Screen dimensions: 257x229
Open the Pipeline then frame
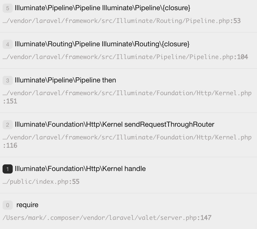point(65,80)
